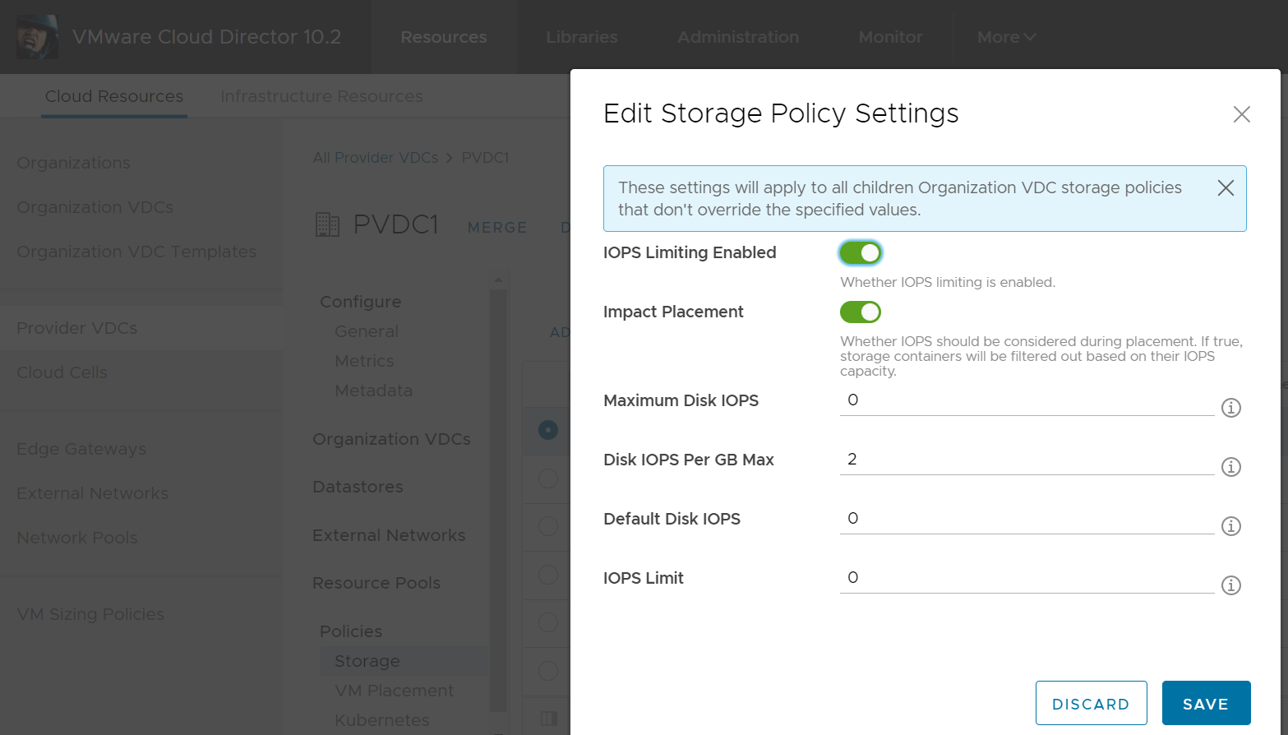The width and height of the screenshot is (1288, 735).
Task: View info for Maximum Disk IOPS
Action: click(1230, 407)
